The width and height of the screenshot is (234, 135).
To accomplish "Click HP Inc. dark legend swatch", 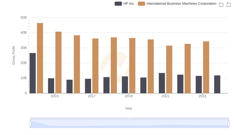I will (x=118, y=4).
